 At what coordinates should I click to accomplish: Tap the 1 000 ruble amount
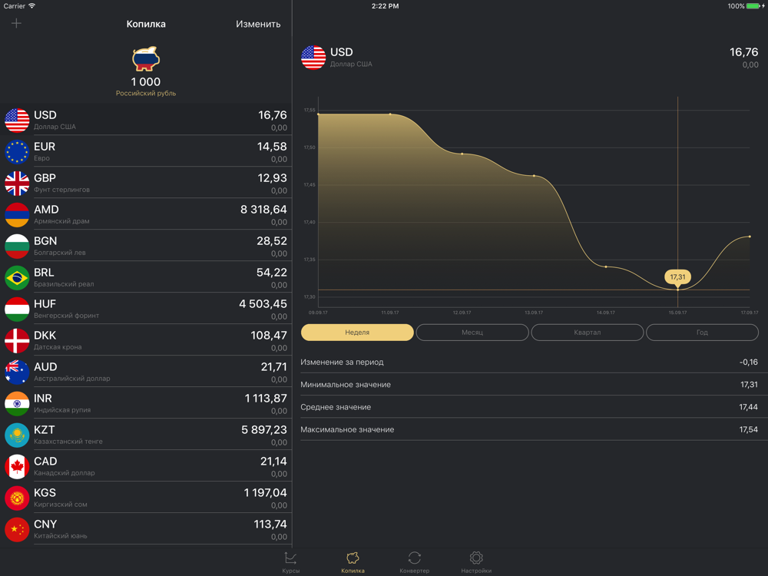146,82
